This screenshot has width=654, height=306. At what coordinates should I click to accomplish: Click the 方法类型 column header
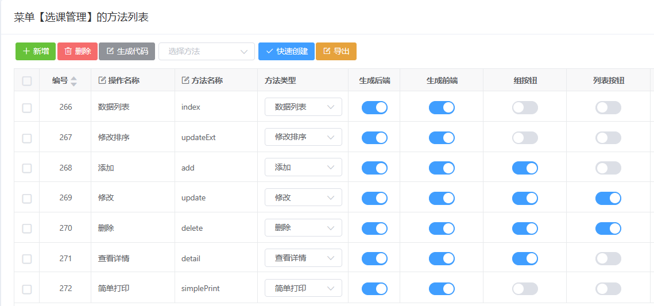(x=280, y=80)
